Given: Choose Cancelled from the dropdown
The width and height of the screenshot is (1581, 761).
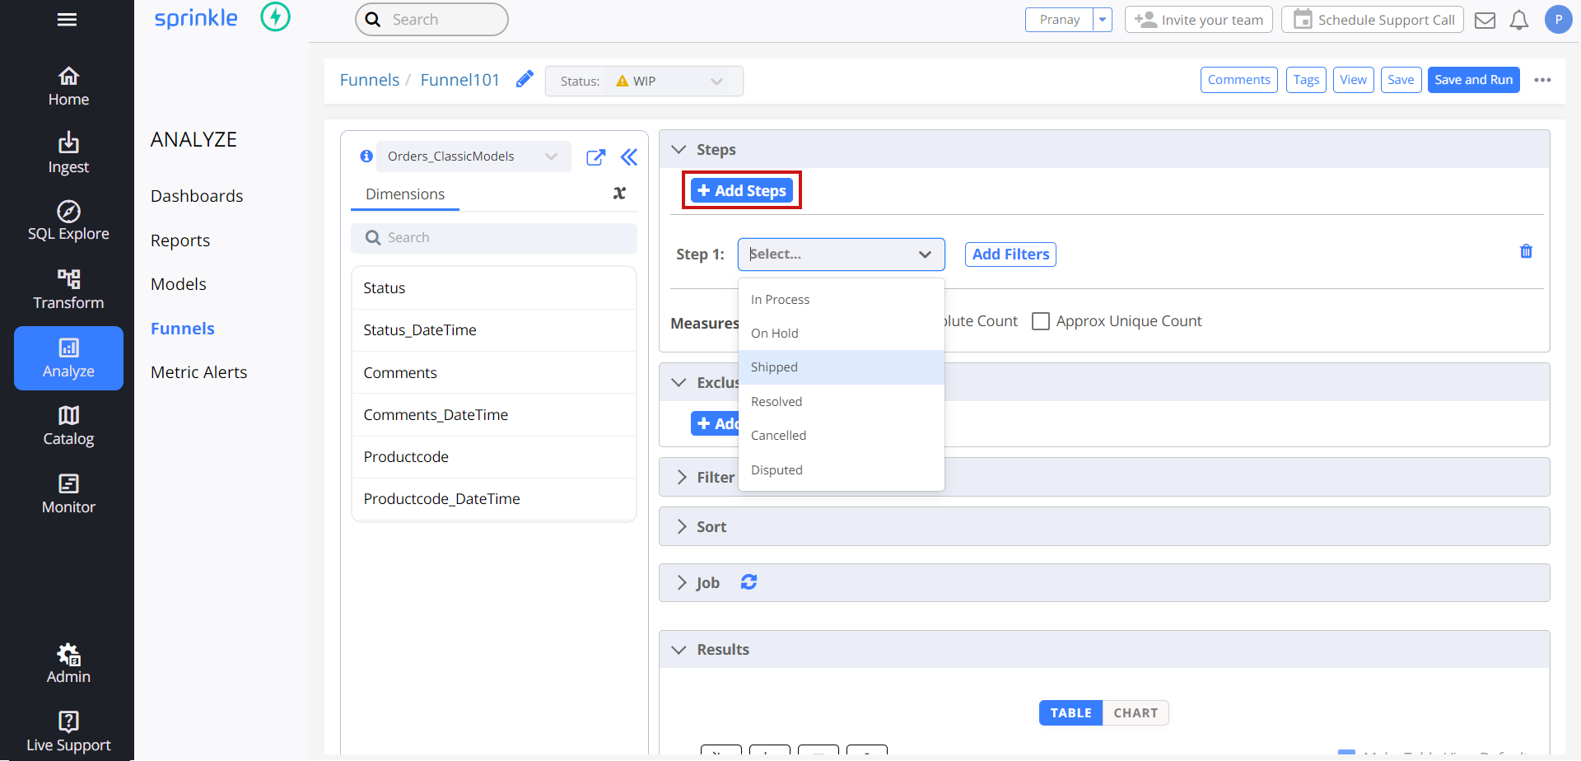Looking at the screenshot, I should [842, 435].
